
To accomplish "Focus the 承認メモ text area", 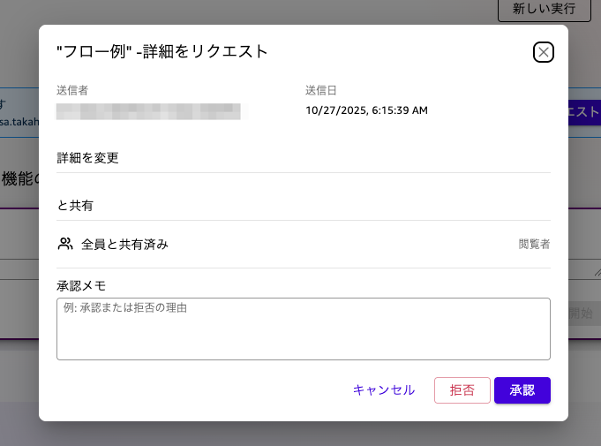I will [304, 329].
